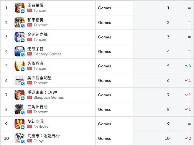Open the 金铲铲之战 app icon
Screen dimensions: 194x146
19,37
